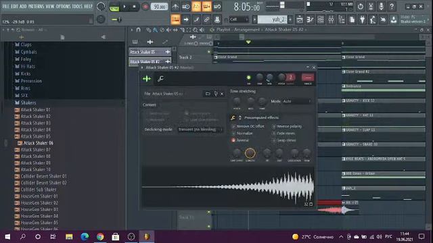
Task: Click the tempo field showing 90.000
Action: tap(160, 7)
